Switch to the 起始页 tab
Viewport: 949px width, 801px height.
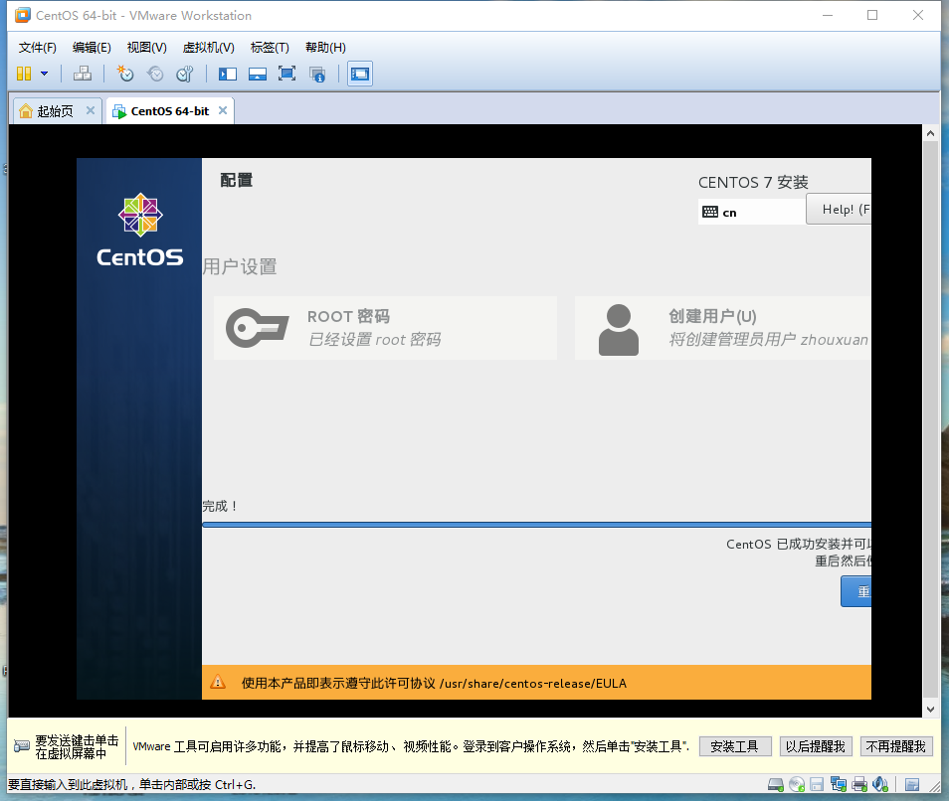55,111
